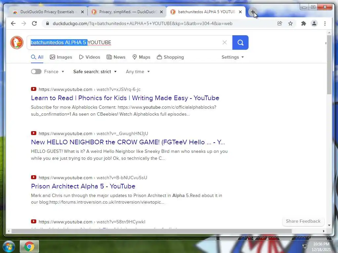Clear the search box with the X
Screen dimensions: 338x253
[x=224, y=42]
